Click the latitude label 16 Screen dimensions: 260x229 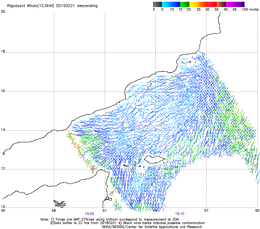3,91
